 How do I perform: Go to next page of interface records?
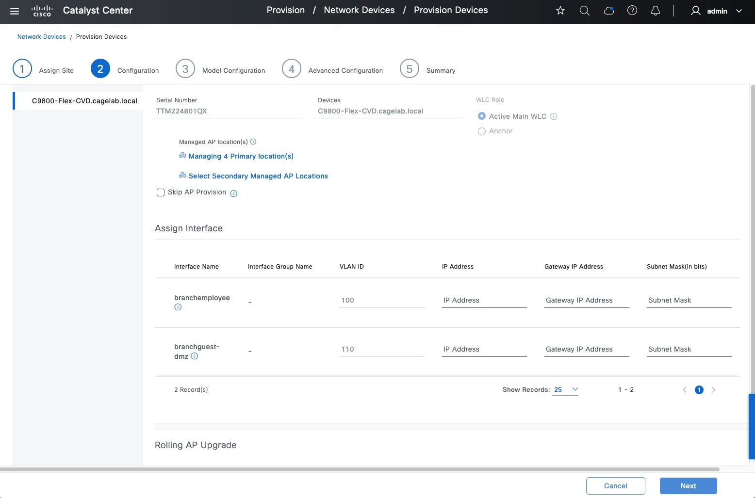click(x=714, y=390)
